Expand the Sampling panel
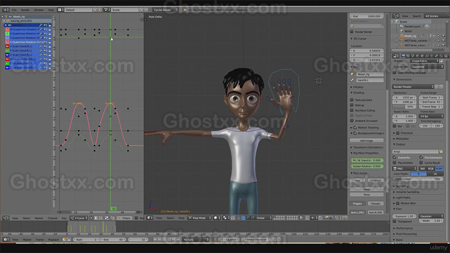450x253 pixels. coord(402,186)
